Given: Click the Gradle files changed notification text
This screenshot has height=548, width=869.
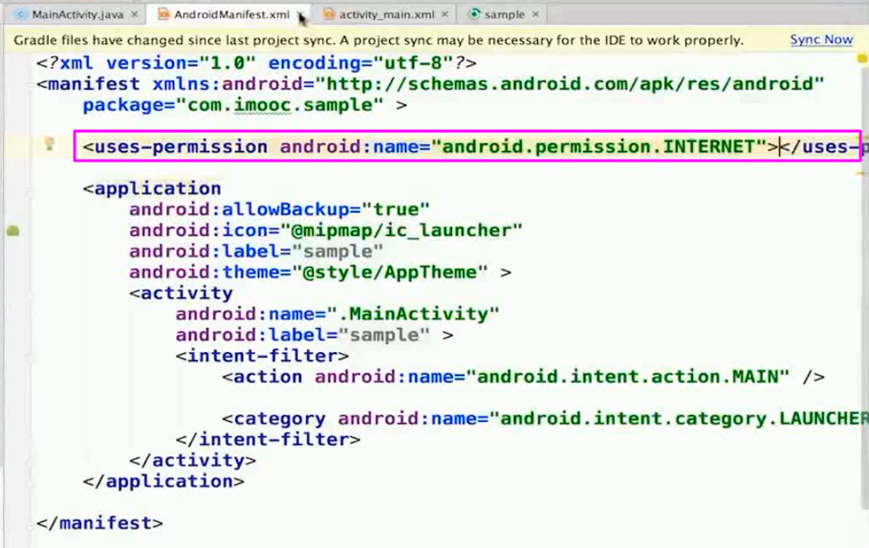Looking at the screenshot, I should pyautogui.click(x=379, y=40).
